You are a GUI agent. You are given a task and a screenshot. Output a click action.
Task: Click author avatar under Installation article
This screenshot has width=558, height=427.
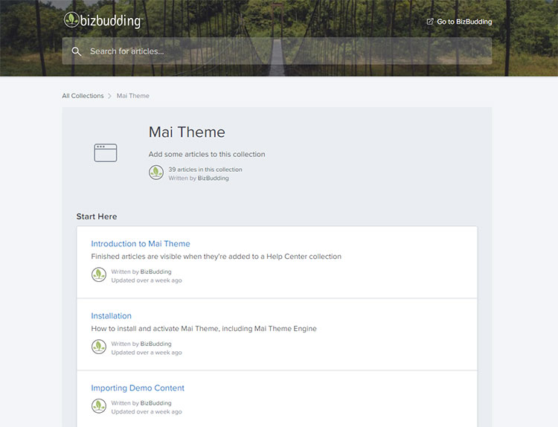(99, 347)
